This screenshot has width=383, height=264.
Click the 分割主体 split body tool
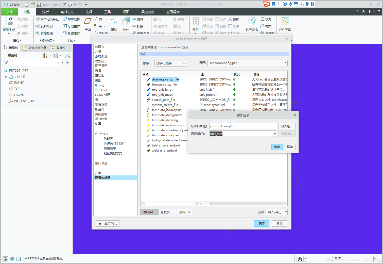(71, 26)
